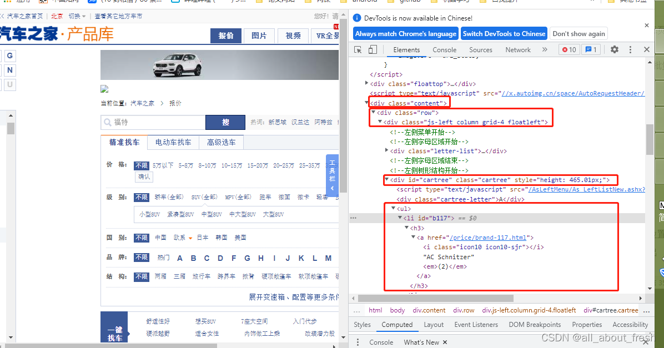The image size is (664, 348).
Task: Open the drawer three-dot menu beside Console
Action: (358, 342)
